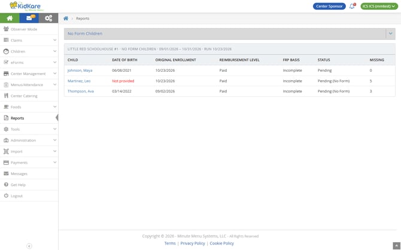Click the Import sidebar icon
The image size is (401, 250).
6,151
